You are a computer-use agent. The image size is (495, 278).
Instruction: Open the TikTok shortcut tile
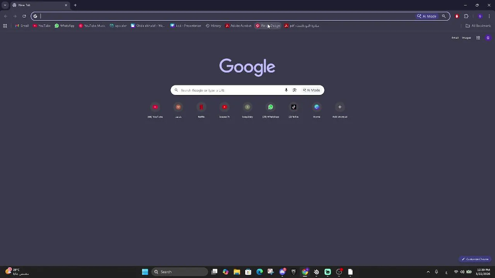point(294,110)
